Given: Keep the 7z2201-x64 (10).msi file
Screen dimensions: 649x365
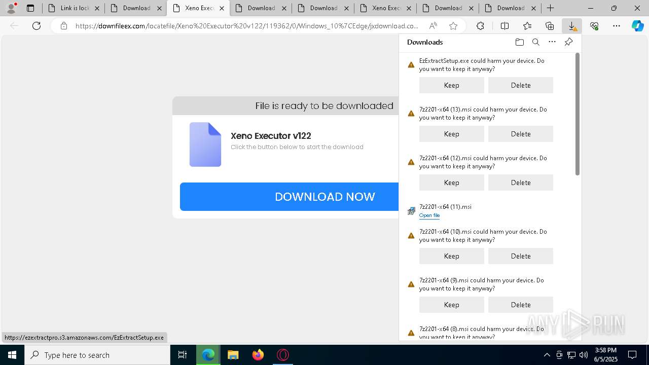Looking at the screenshot, I should (x=451, y=256).
